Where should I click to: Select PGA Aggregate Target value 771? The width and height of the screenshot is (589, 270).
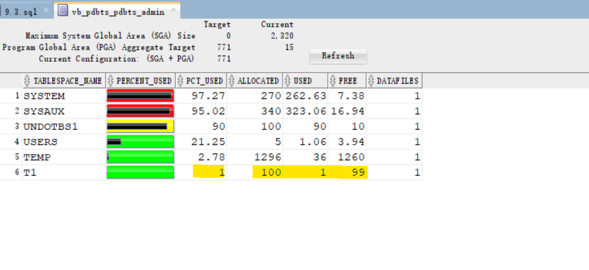224,47
